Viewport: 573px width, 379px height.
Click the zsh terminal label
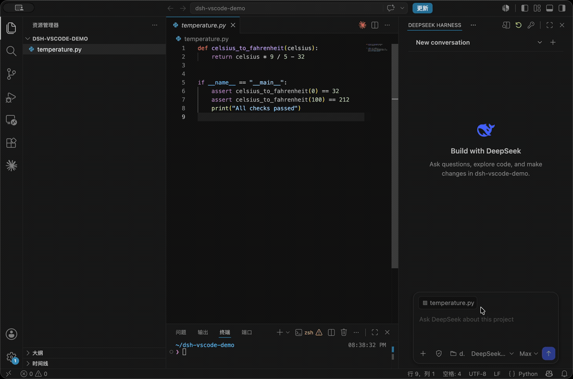point(309,332)
